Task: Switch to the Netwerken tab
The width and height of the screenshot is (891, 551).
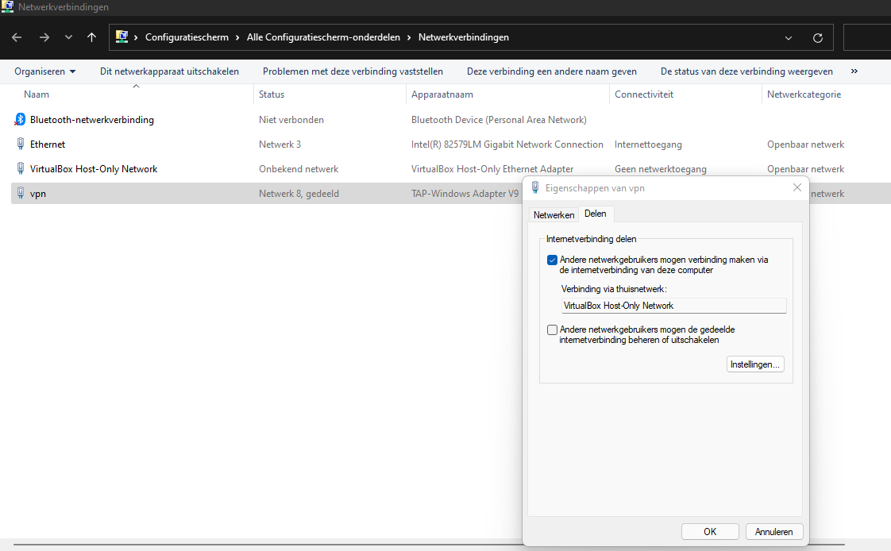Action: (553, 214)
